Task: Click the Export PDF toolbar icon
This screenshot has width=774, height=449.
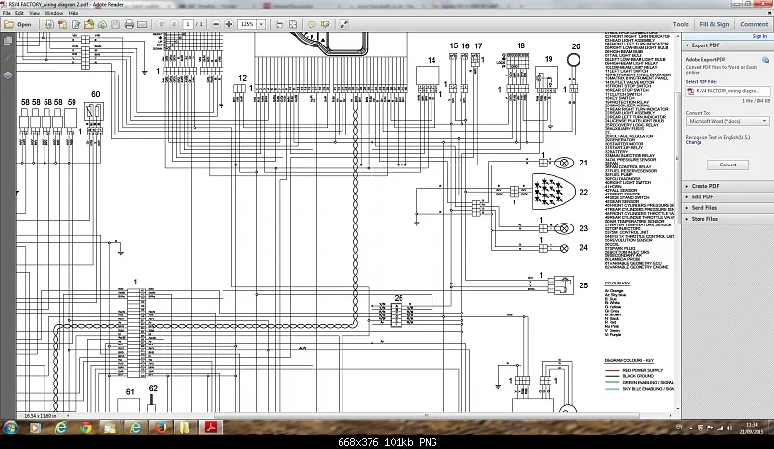Action: (62, 24)
